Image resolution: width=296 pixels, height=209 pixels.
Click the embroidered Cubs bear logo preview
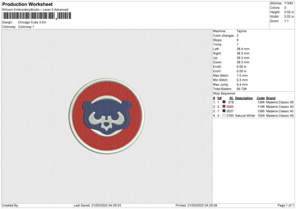coord(107,116)
